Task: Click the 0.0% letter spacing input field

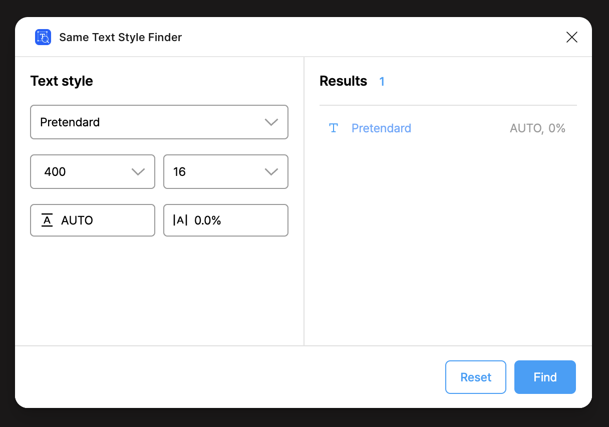Action: click(226, 220)
